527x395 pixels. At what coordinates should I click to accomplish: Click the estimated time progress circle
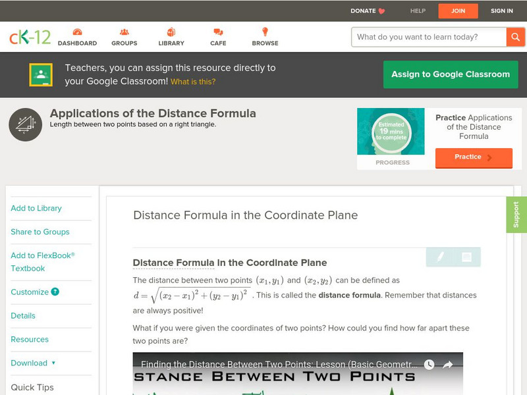coord(392,131)
